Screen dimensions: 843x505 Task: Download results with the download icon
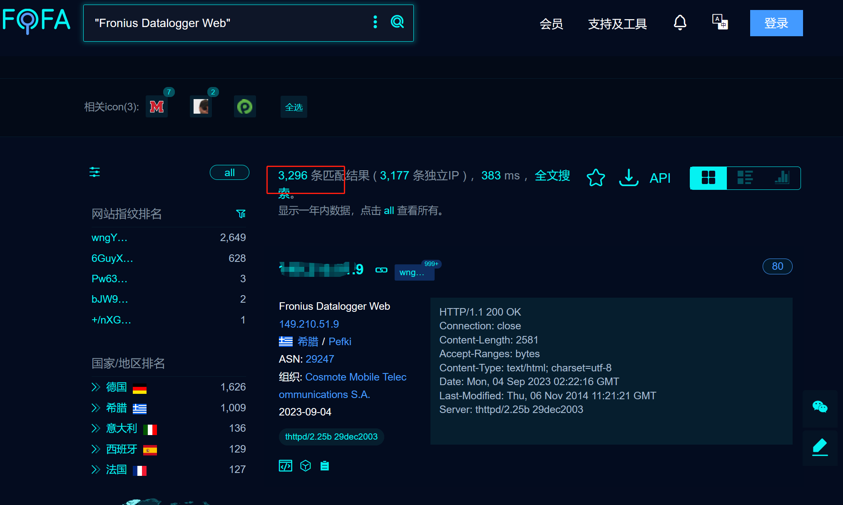[x=629, y=178]
